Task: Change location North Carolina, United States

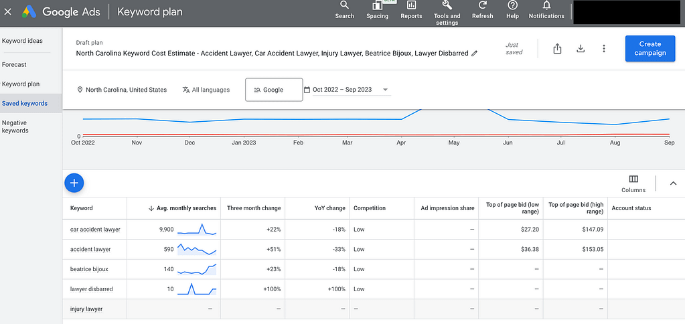Action: pyautogui.click(x=122, y=90)
